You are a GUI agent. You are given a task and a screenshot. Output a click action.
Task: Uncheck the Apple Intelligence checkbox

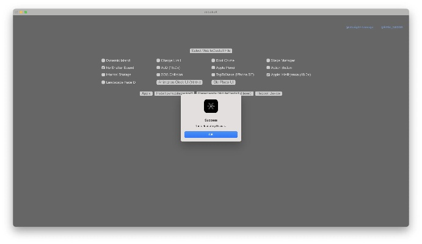coord(268,74)
